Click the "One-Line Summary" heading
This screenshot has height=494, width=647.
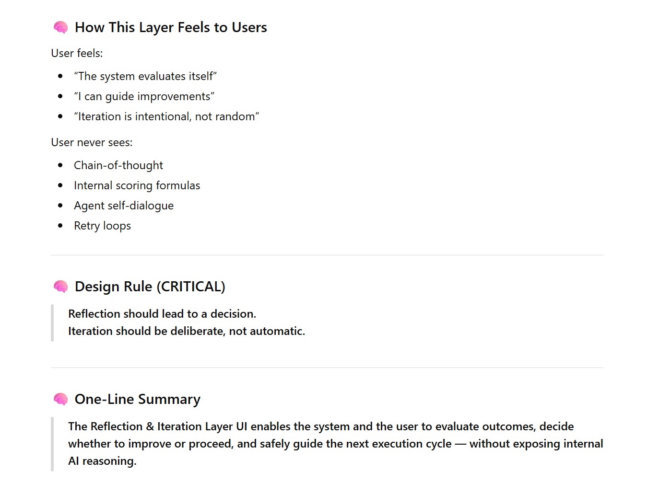tap(137, 399)
